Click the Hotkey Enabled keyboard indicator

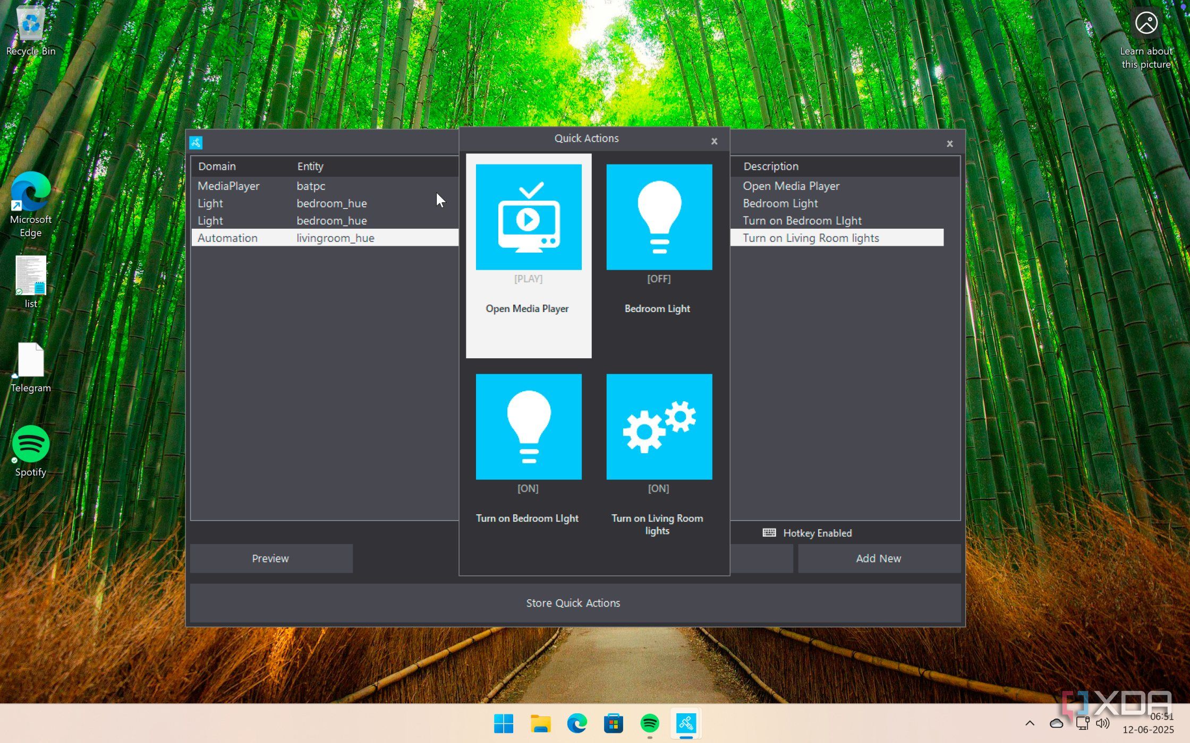[769, 533]
